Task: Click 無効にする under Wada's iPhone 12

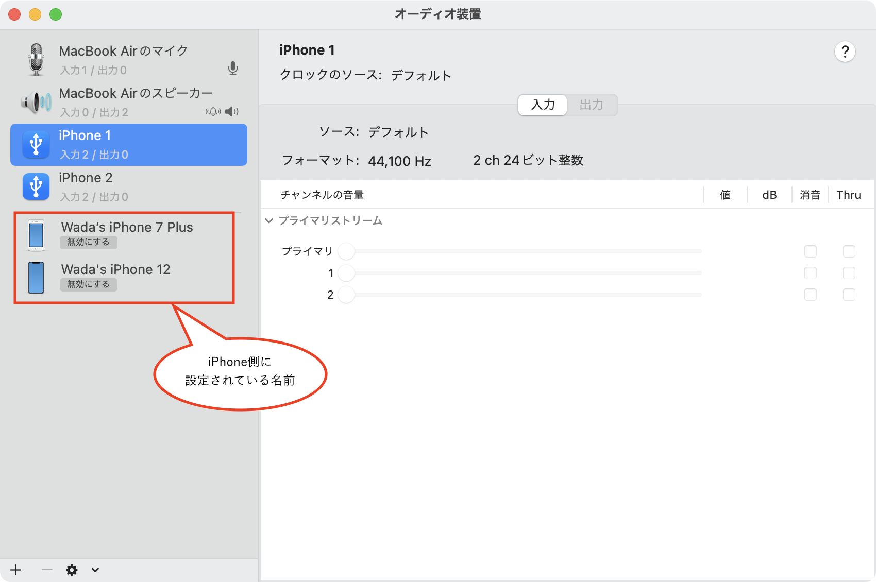Action: pyautogui.click(x=88, y=284)
